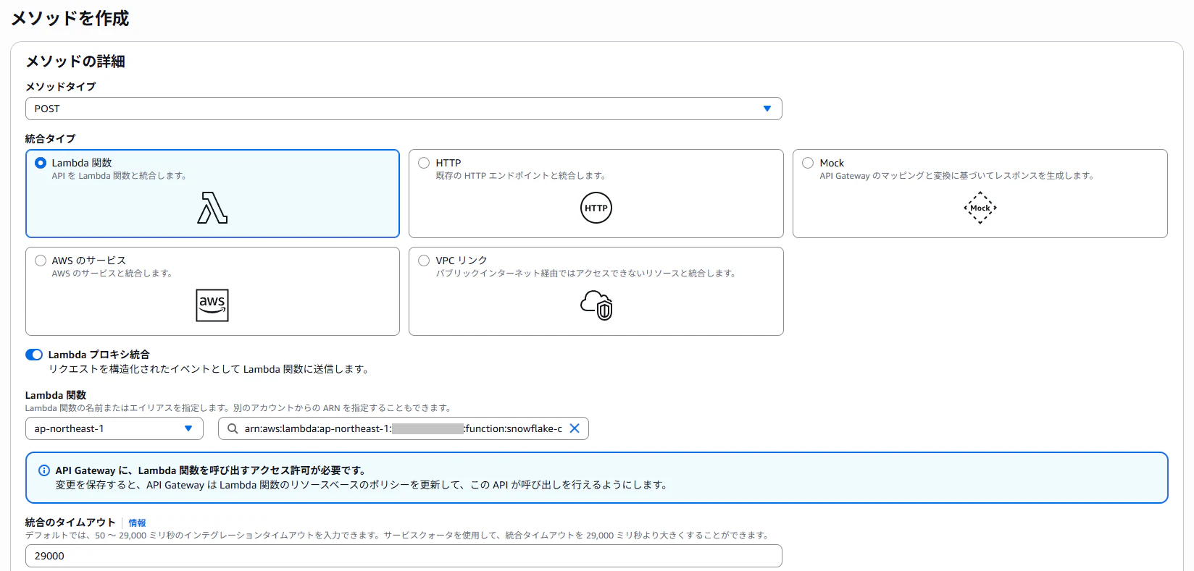Select the VPC リンク radio button
The image size is (1194, 571).
click(424, 261)
